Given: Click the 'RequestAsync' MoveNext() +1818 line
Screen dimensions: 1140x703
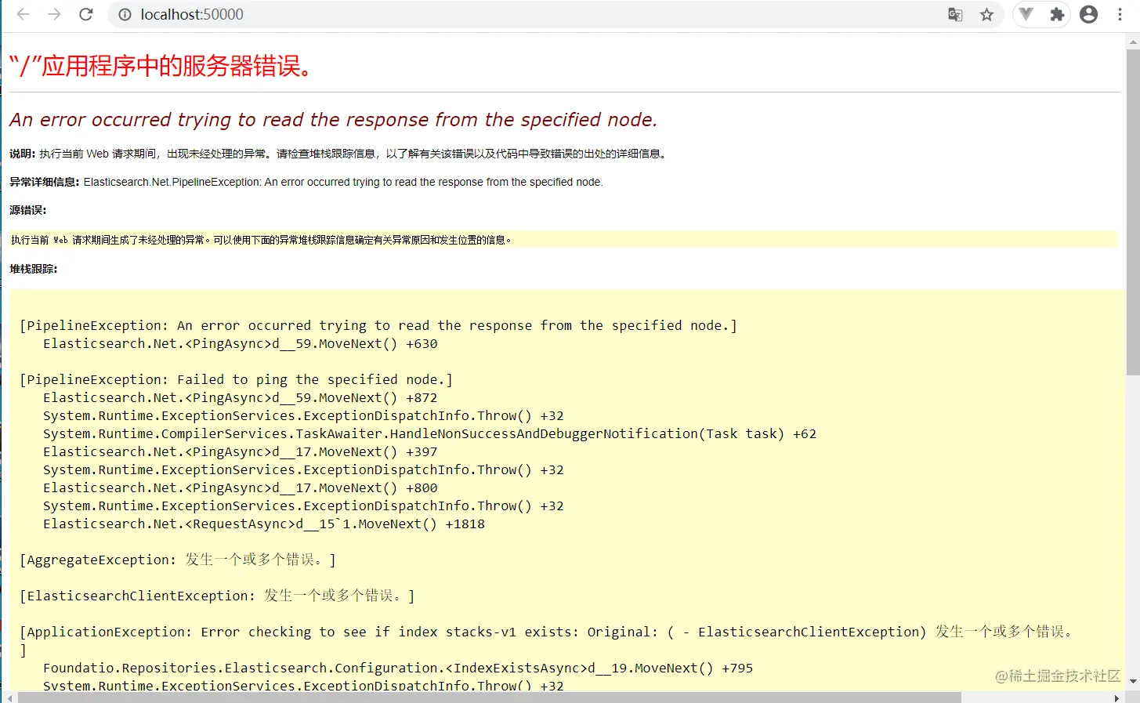Looking at the screenshot, I should 264,524.
